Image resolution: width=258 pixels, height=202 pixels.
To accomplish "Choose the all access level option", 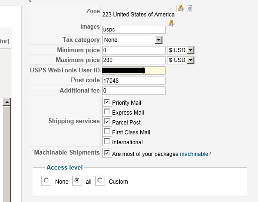I will click(77, 180).
